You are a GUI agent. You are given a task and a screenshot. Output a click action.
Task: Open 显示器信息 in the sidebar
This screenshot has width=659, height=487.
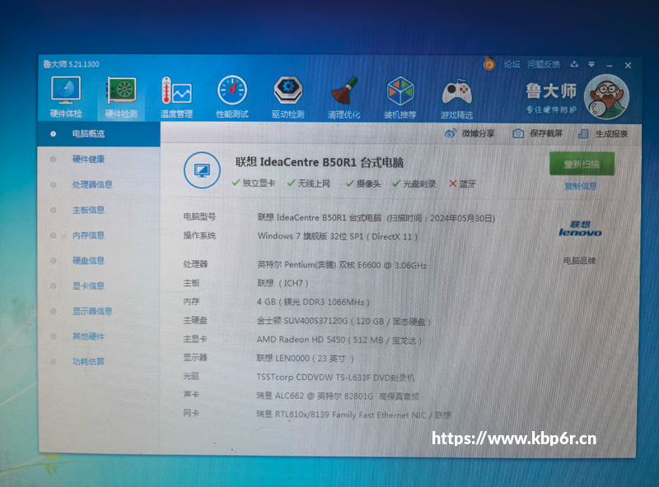pos(92,311)
